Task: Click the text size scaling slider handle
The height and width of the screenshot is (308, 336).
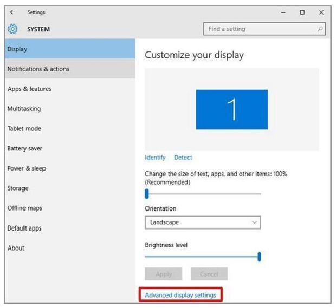Action: pos(147,194)
